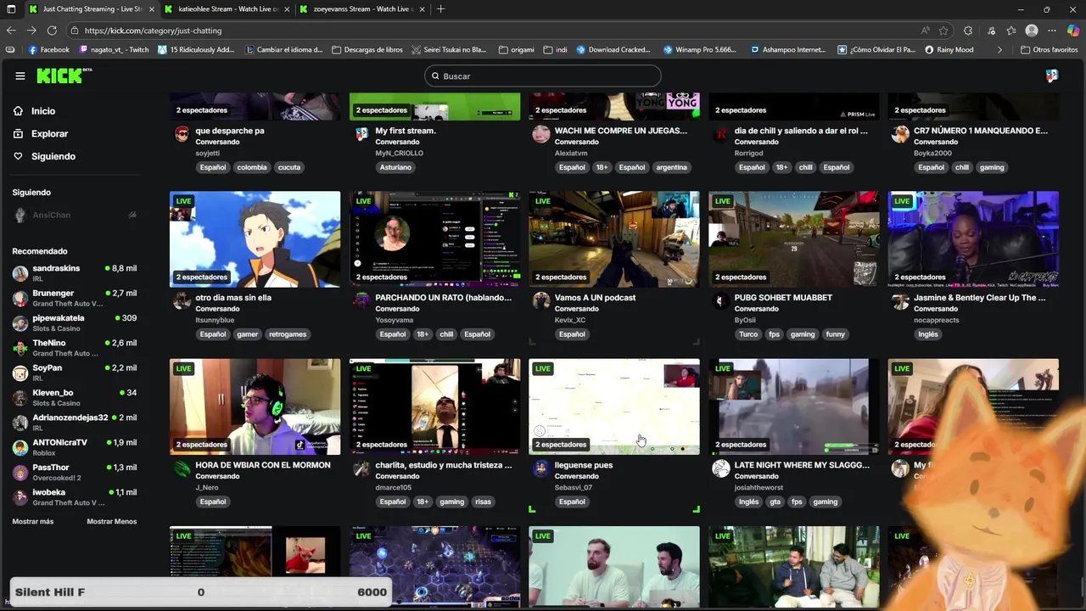Open the 'que desparche pa' stream title

pos(230,131)
